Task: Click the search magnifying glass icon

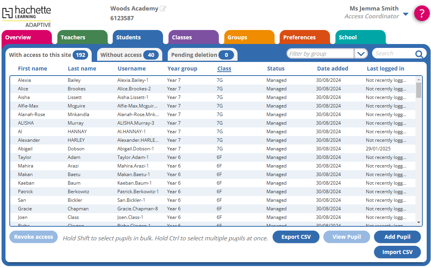Action: click(x=419, y=53)
